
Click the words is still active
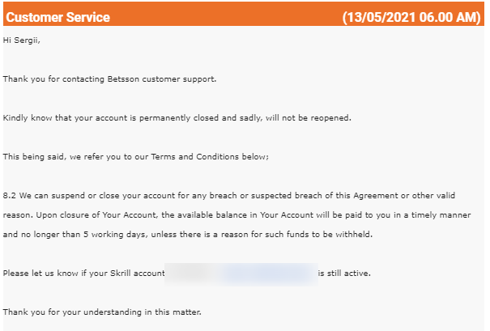point(344,274)
